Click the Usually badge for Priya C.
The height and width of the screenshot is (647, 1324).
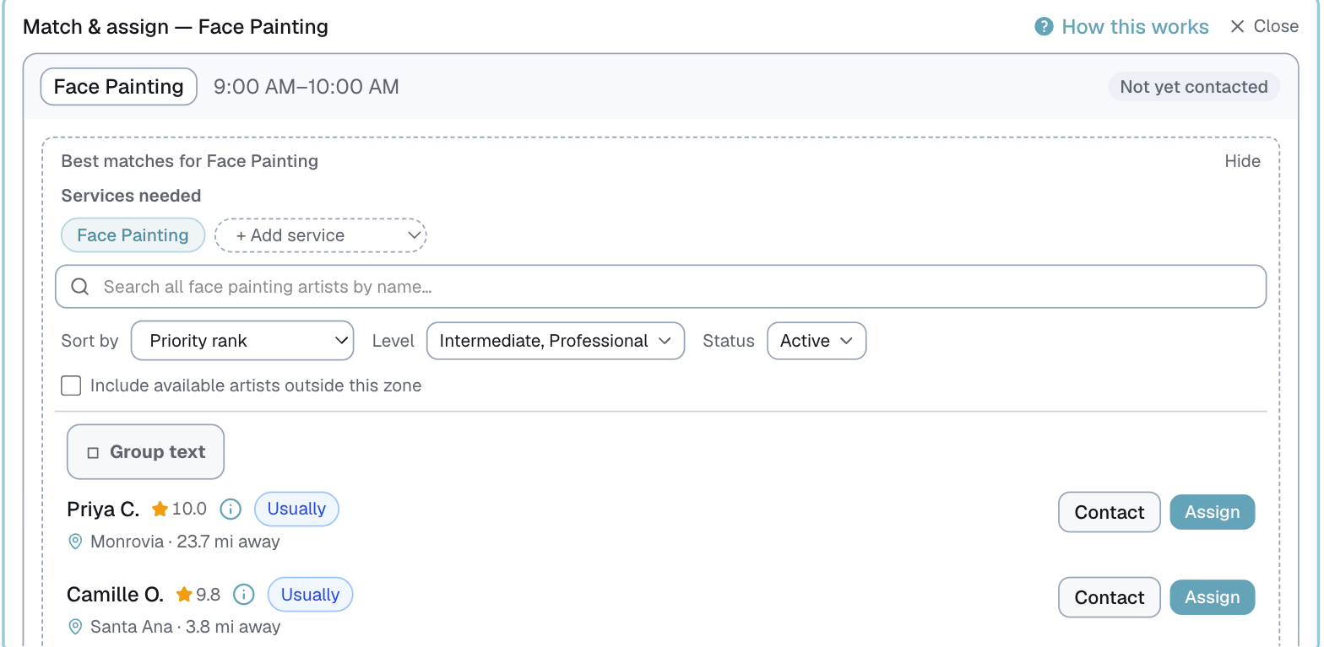(296, 509)
